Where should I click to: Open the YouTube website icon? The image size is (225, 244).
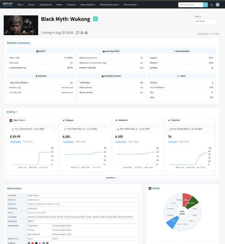[33, 243]
